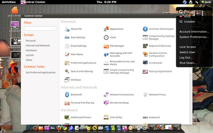Open the Clock preferences icon
The image size is (213, 133).
pos(106,37)
